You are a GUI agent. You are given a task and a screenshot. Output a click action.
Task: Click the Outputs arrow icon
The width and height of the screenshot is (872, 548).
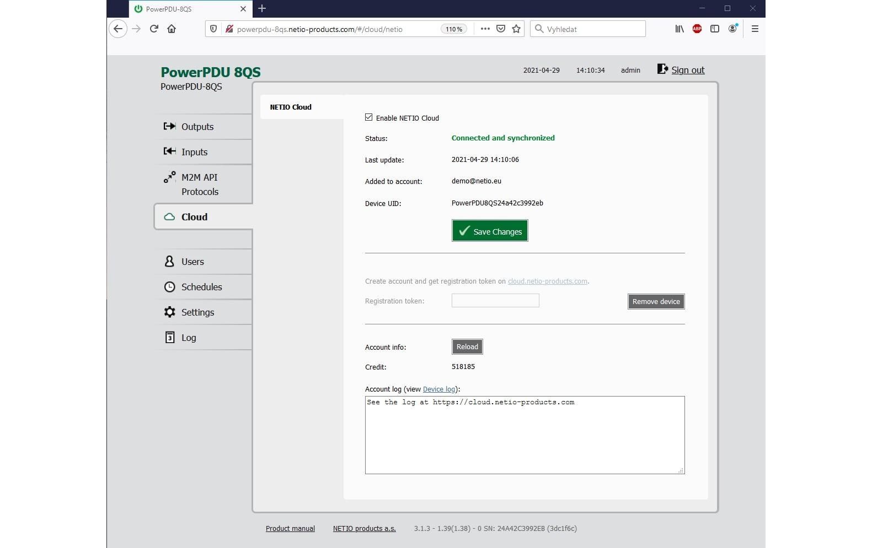click(169, 126)
